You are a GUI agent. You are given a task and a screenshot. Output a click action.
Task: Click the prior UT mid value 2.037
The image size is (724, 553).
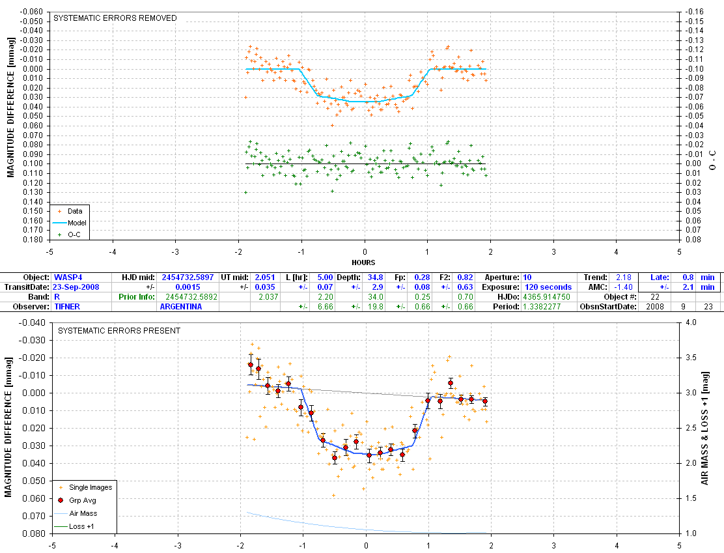pyautogui.click(x=268, y=297)
